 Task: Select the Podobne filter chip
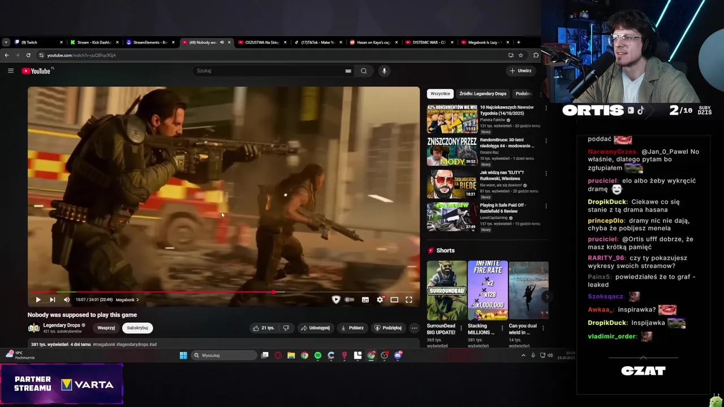point(523,93)
